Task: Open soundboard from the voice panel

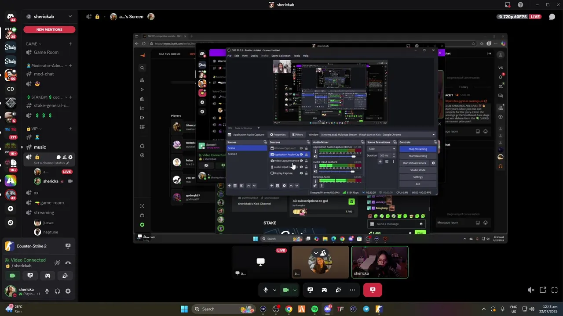Action: [65, 276]
